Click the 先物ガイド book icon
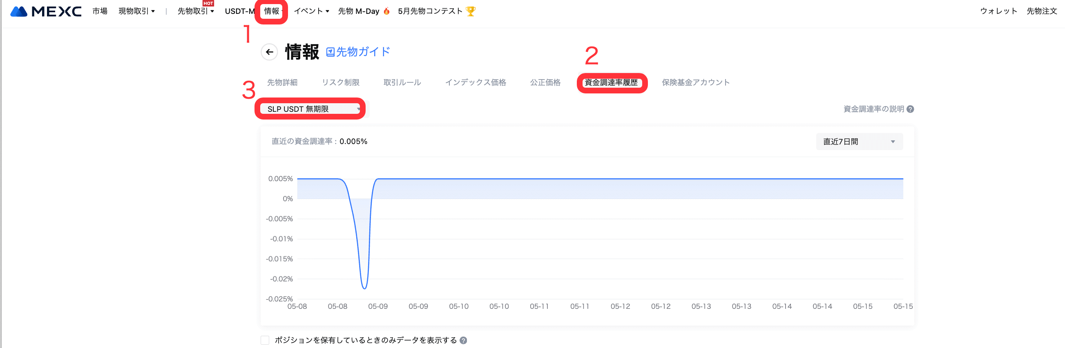 (x=330, y=52)
